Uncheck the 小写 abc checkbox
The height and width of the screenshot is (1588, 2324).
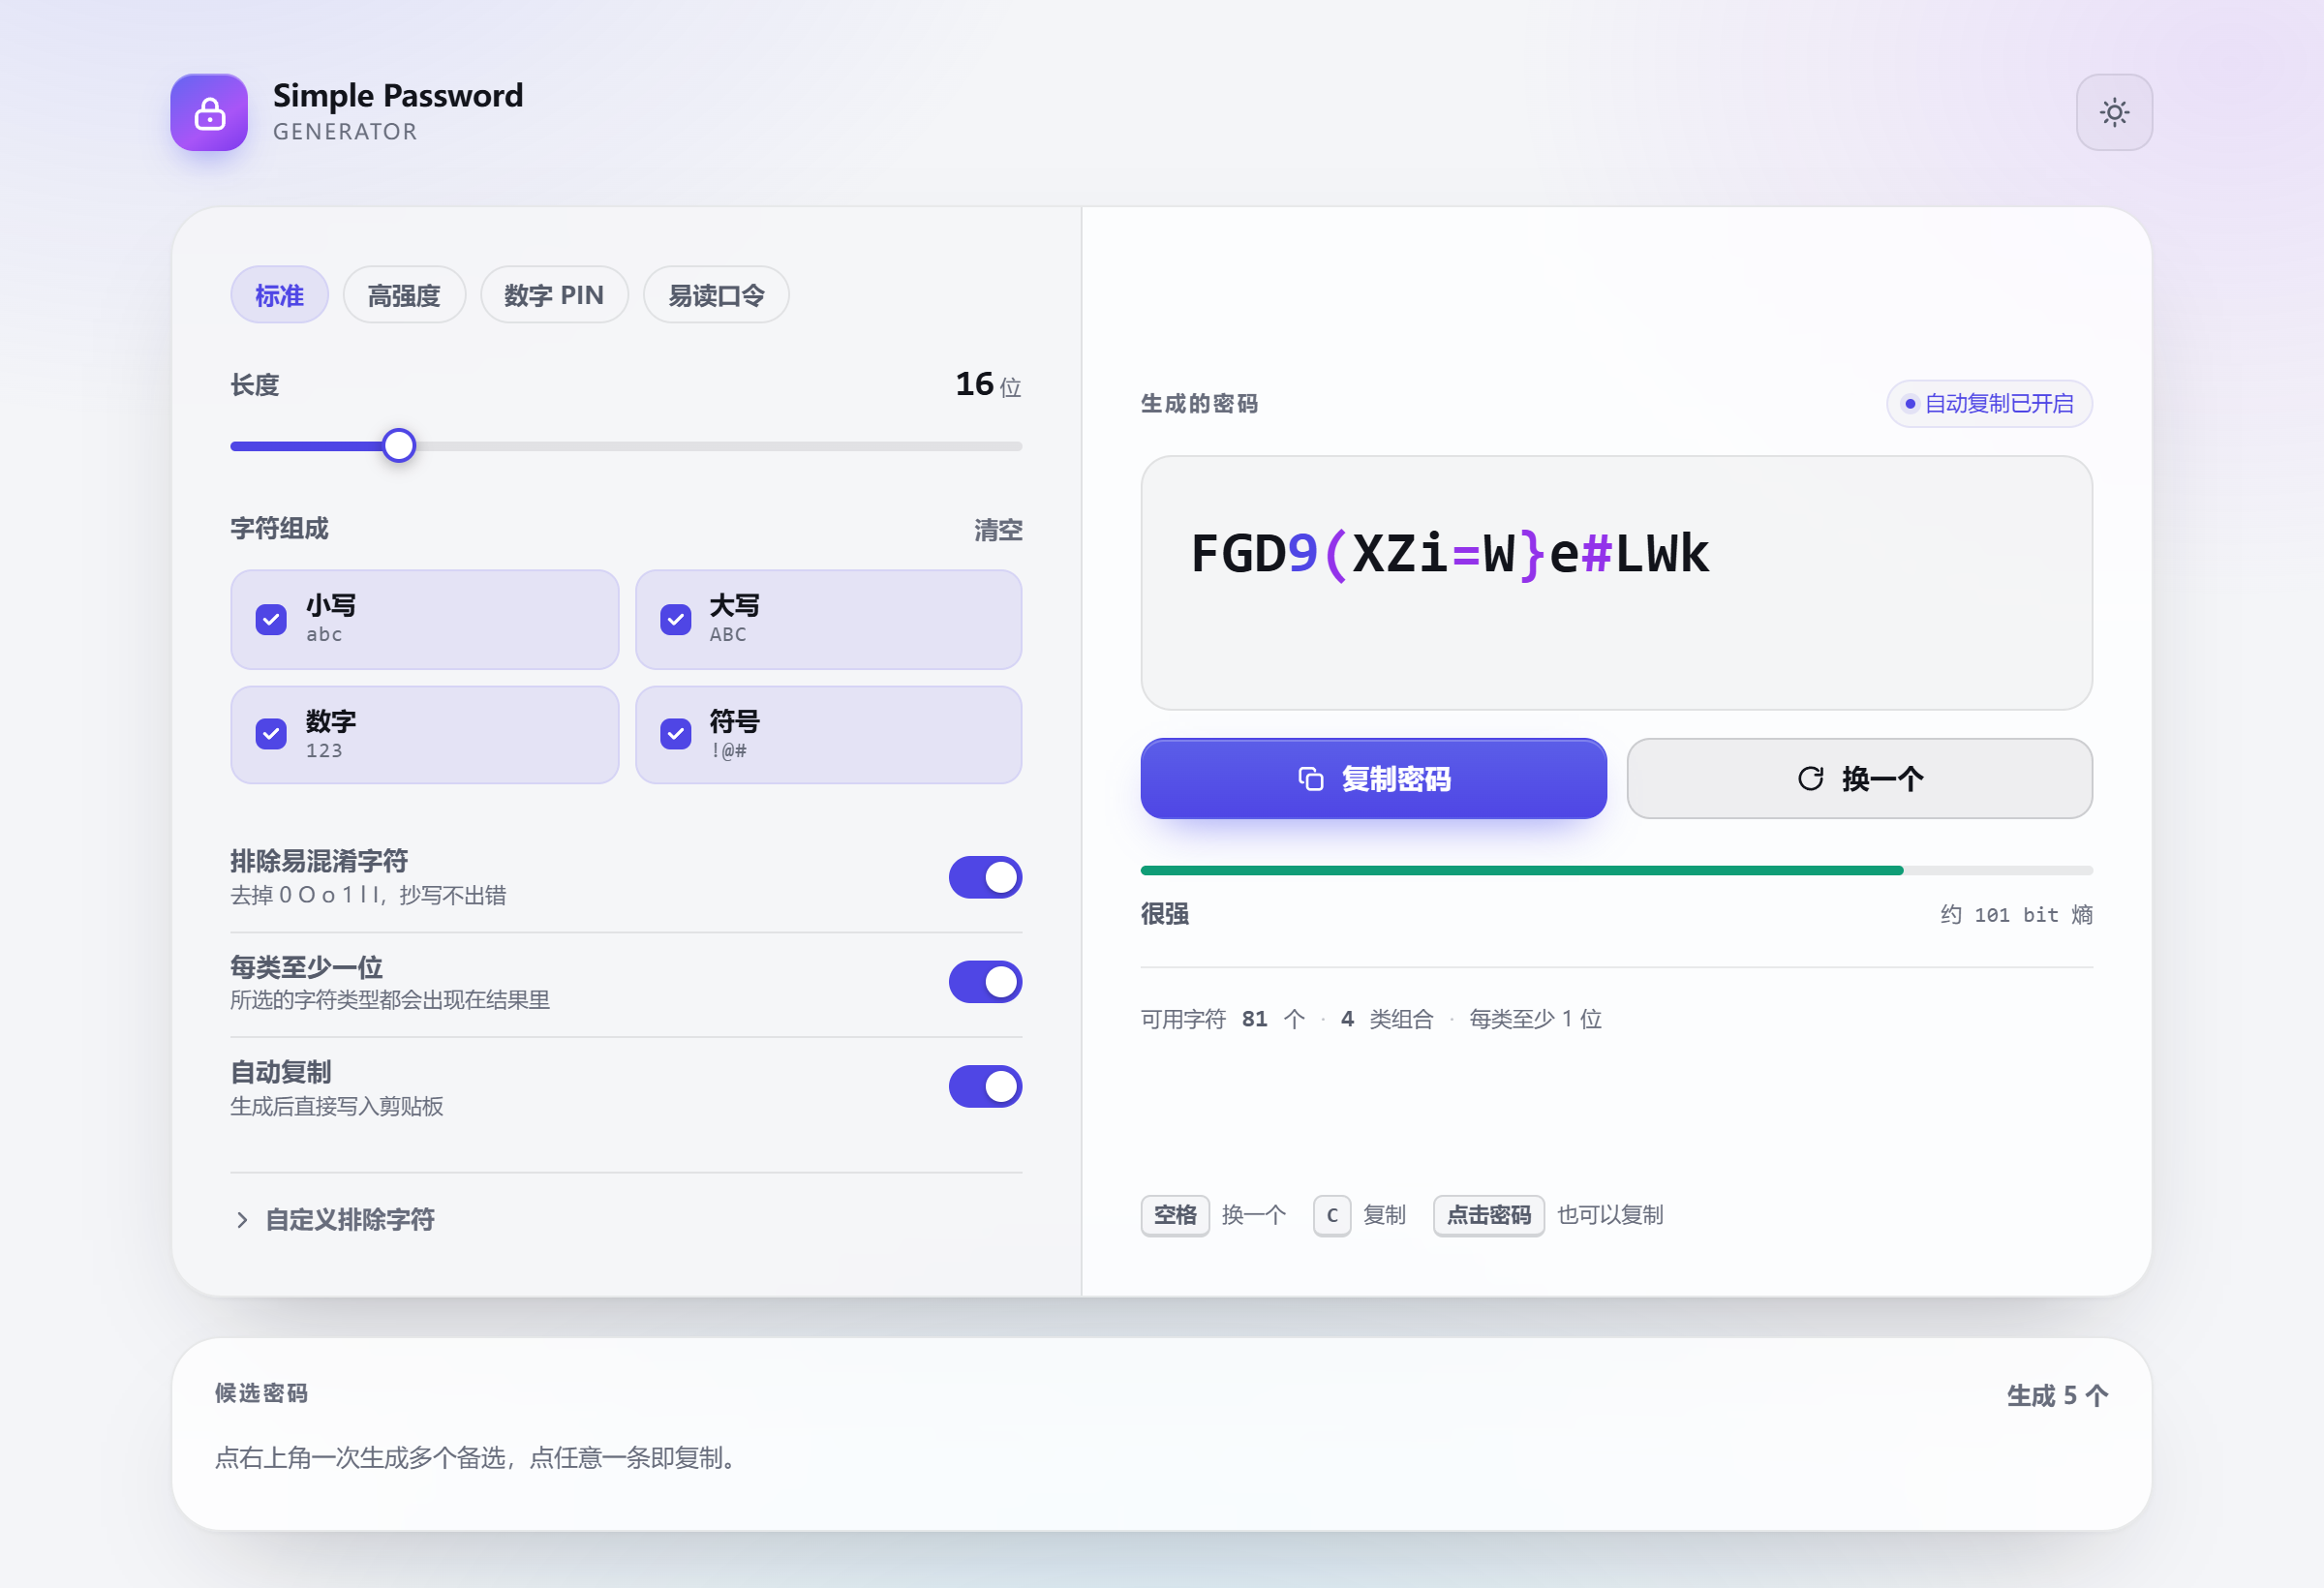(x=271, y=619)
